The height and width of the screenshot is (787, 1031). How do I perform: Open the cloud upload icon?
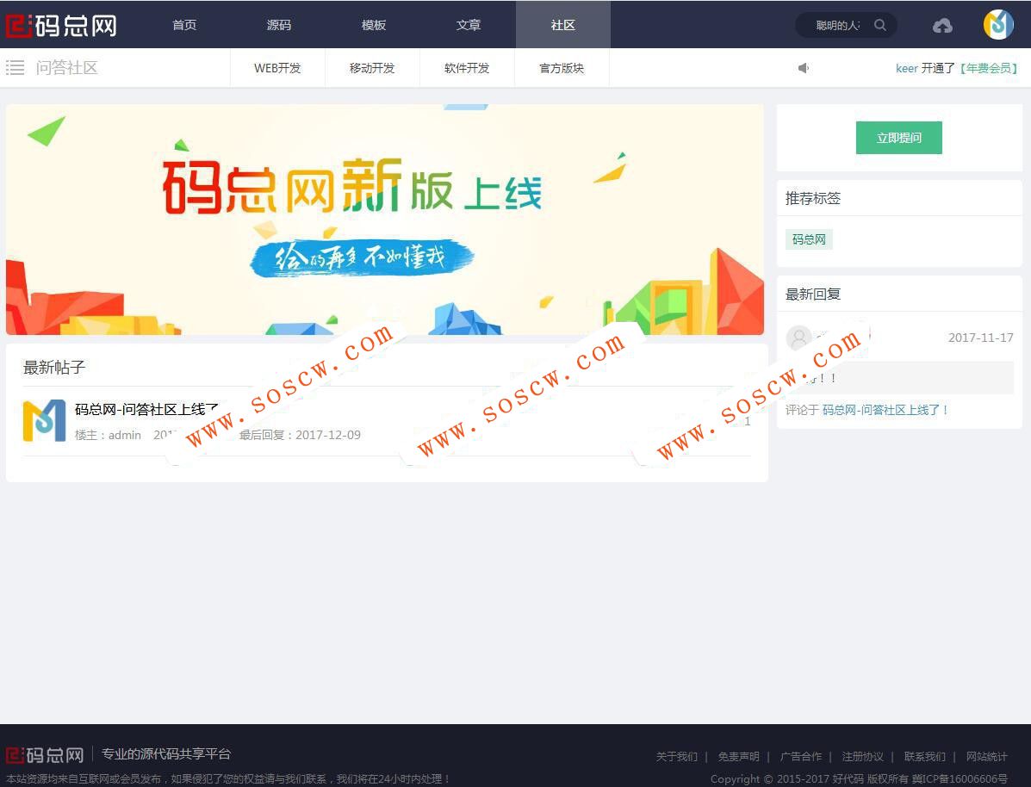pos(942,26)
